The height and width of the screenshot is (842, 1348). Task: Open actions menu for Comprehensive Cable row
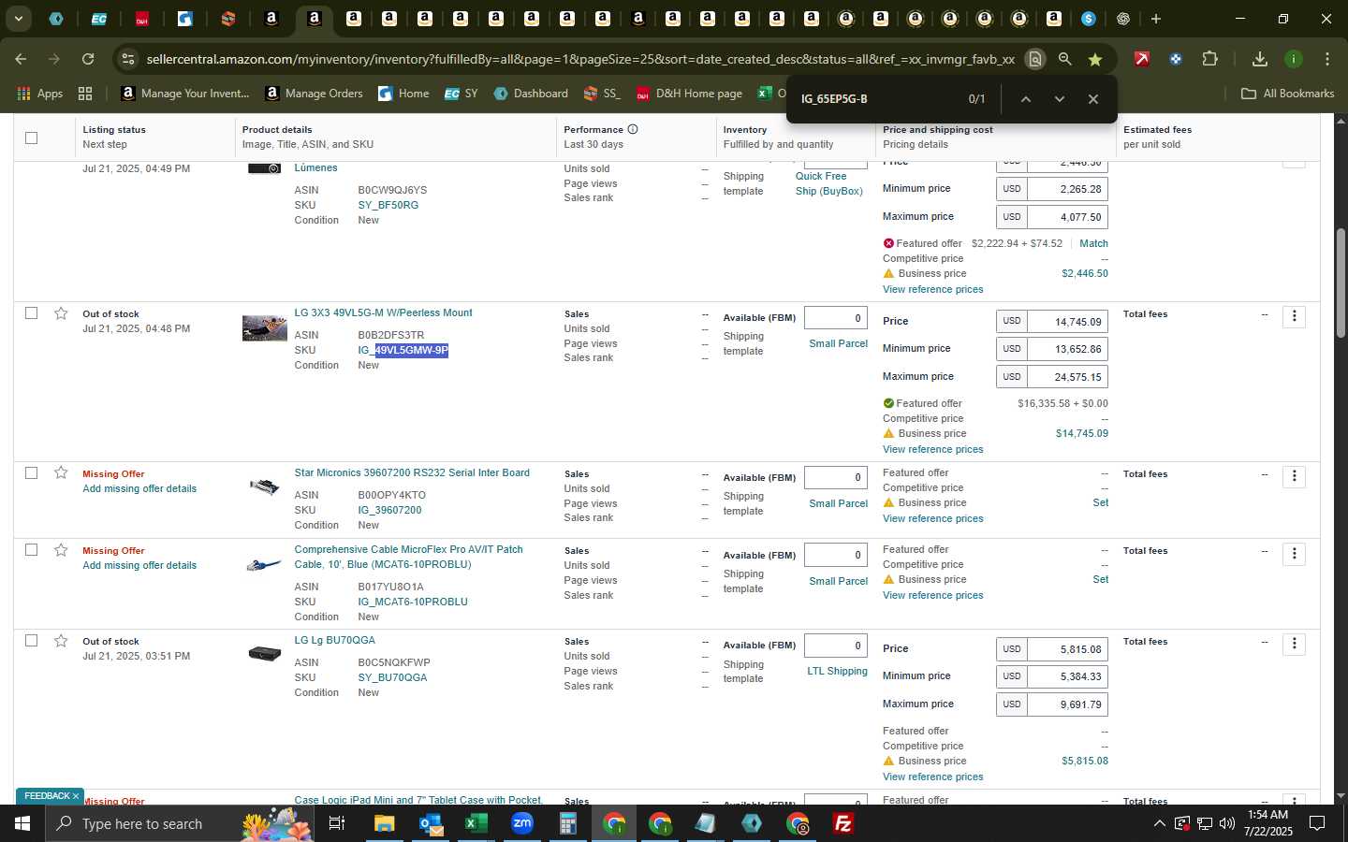[1295, 554]
